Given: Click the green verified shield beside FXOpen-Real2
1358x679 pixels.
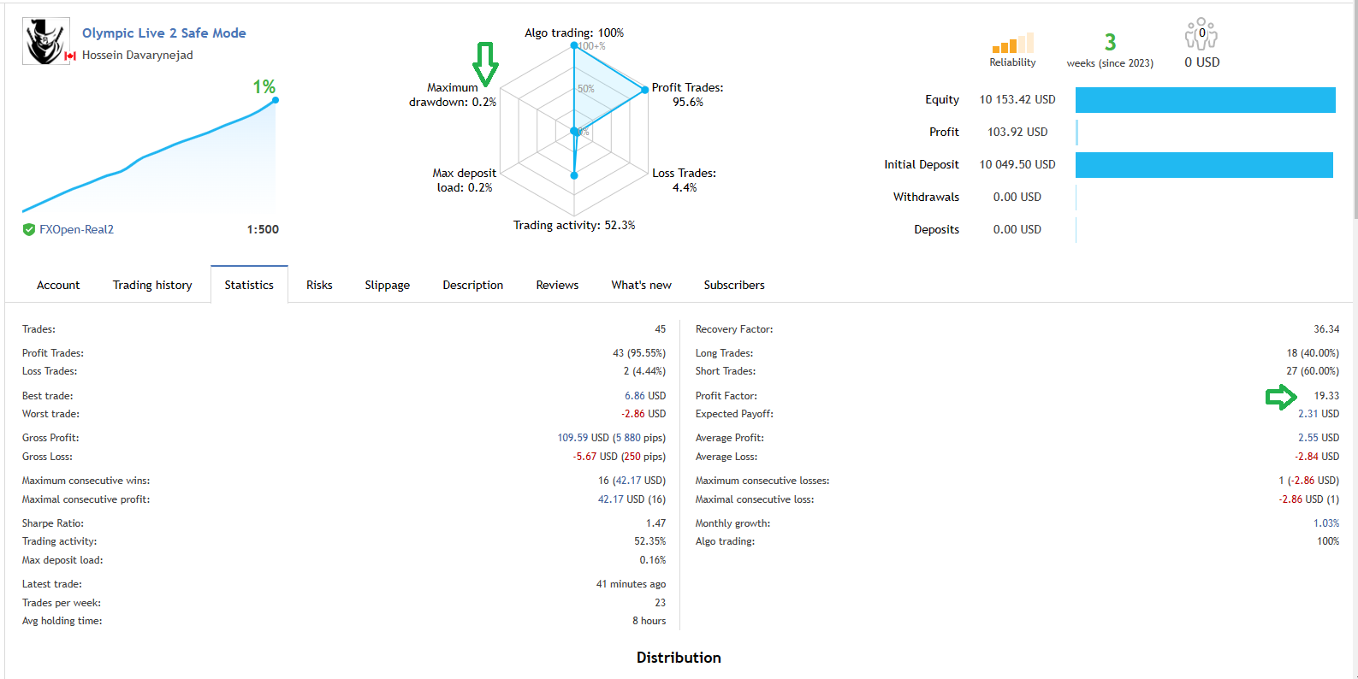Looking at the screenshot, I should coord(29,229).
